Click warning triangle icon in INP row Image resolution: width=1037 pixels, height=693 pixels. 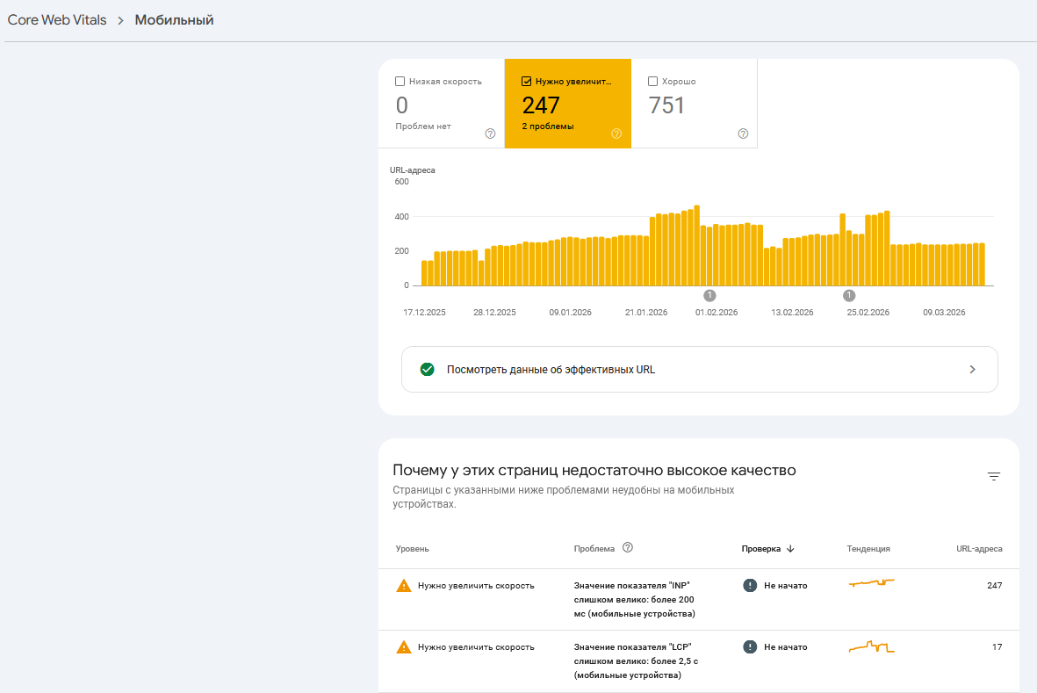click(x=404, y=586)
